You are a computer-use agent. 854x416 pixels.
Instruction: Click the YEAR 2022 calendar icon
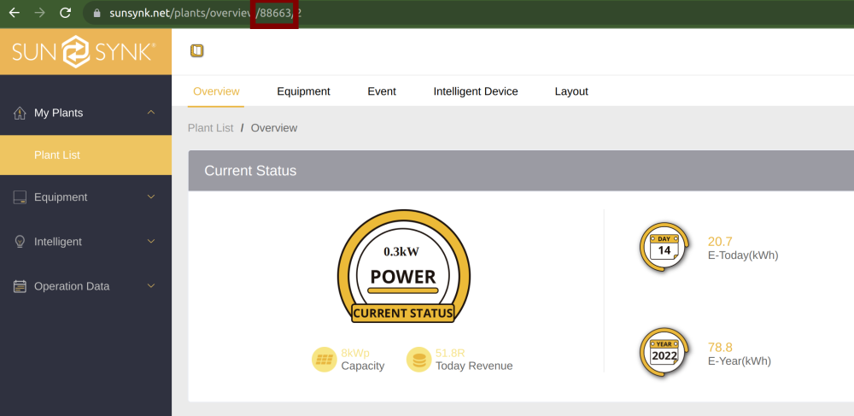tap(664, 352)
